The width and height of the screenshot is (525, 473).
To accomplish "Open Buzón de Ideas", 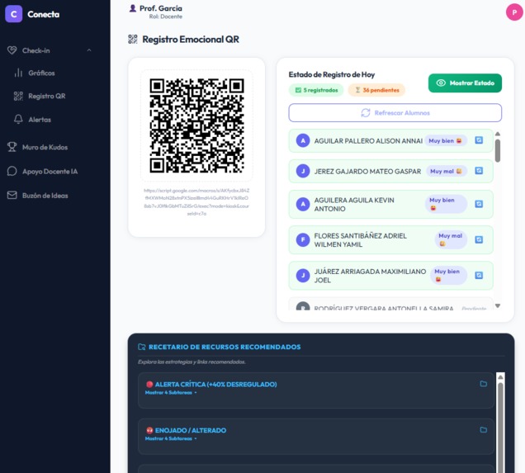I will 45,196.
